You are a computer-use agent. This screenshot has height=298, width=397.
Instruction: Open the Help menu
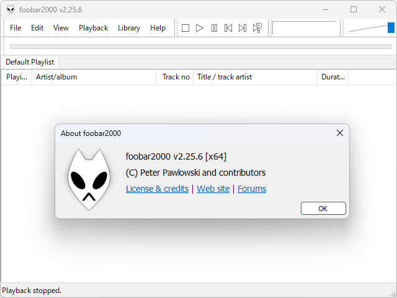click(158, 28)
